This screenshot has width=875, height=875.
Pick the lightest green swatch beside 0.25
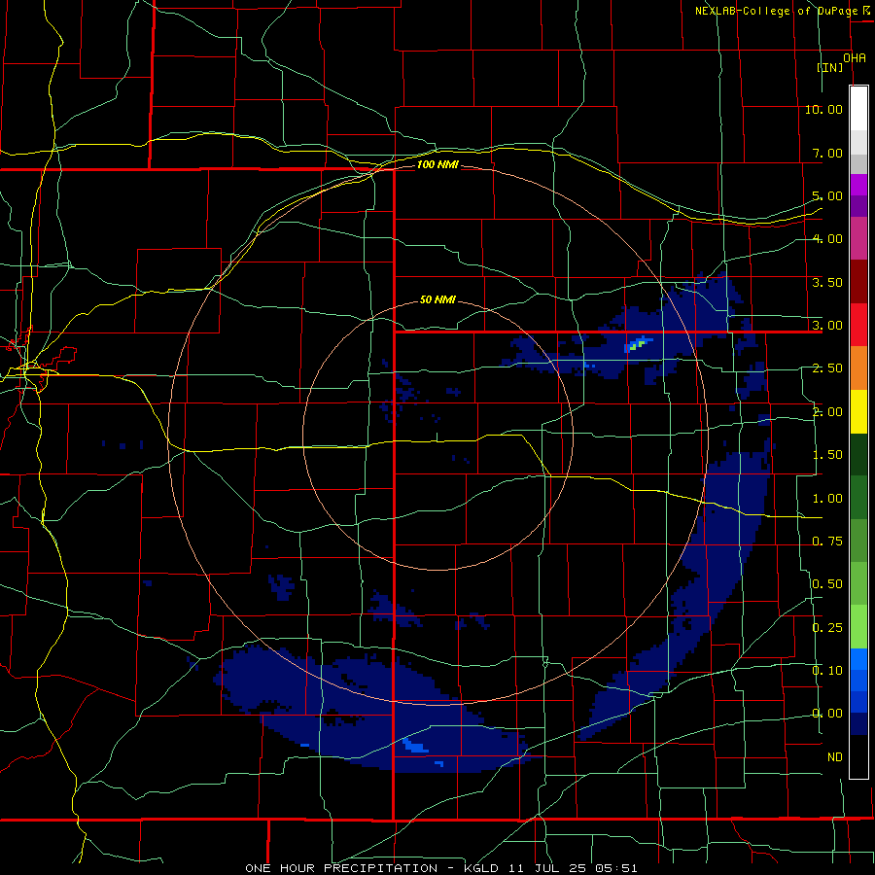point(858,627)
